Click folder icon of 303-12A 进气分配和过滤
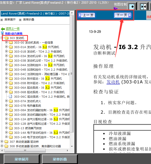Image resolution: width=151 pixels, height=164 pixels. 11,119
